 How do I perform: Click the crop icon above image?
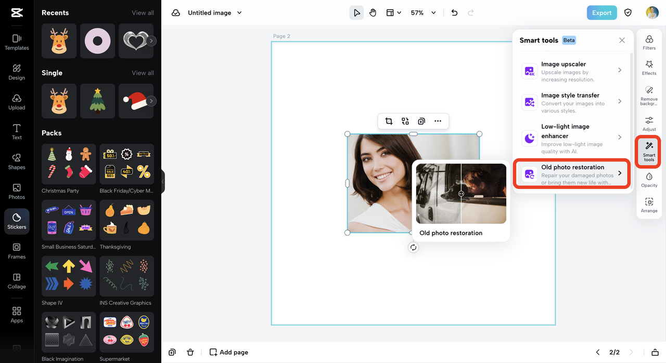pos(389,122)
